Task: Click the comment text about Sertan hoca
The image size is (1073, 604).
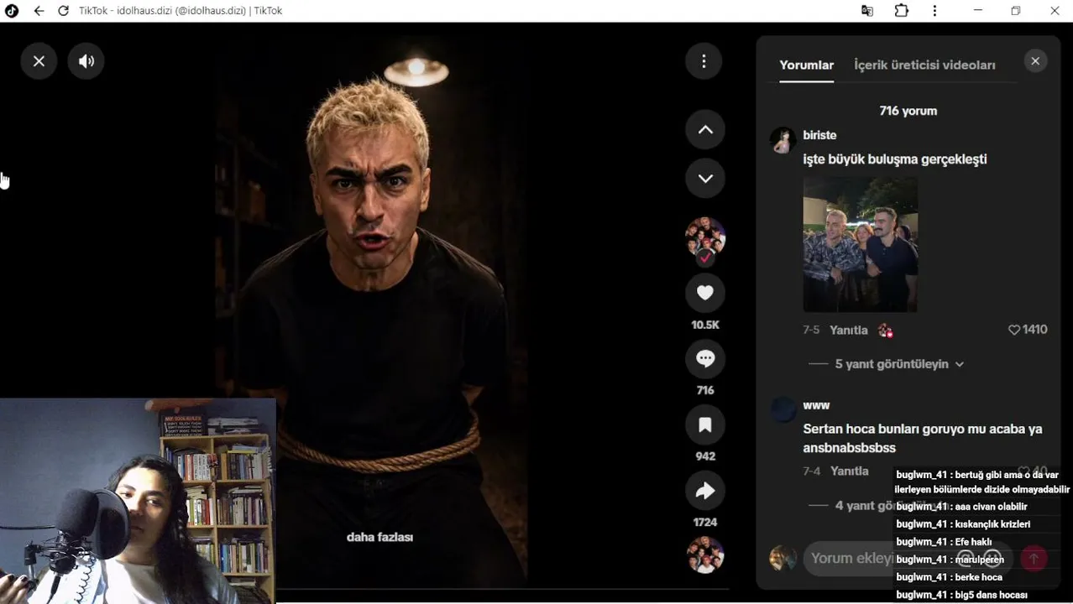Action: click(x=923, y=438)
